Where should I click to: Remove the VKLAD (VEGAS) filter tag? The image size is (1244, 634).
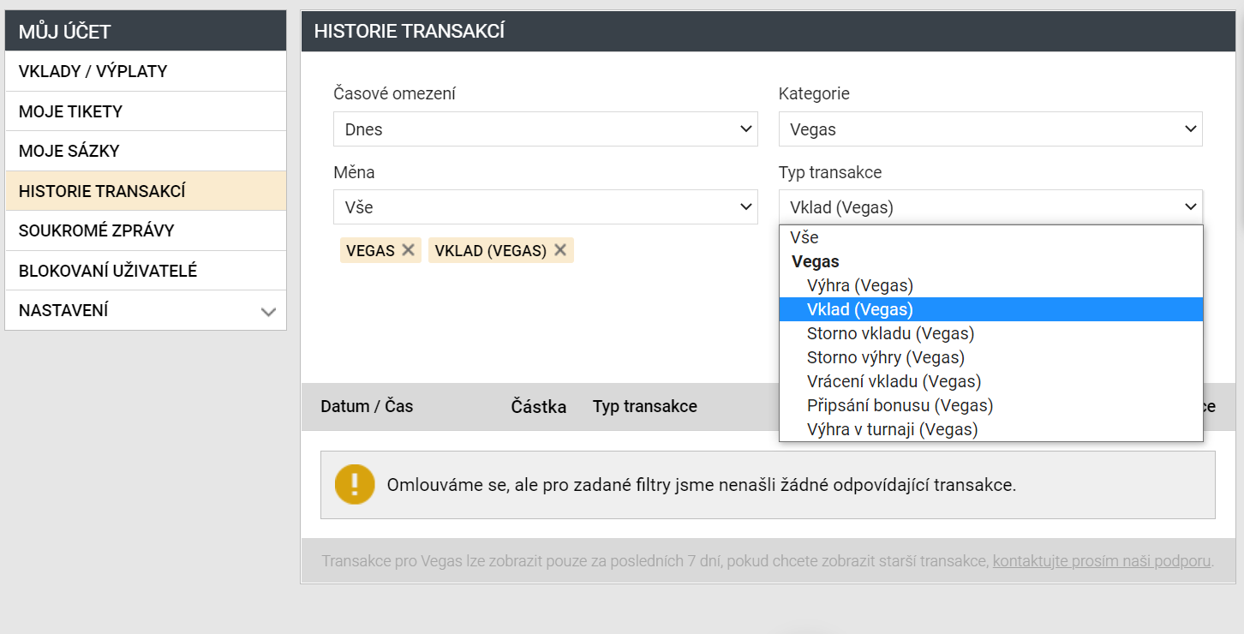coord(560,250)
